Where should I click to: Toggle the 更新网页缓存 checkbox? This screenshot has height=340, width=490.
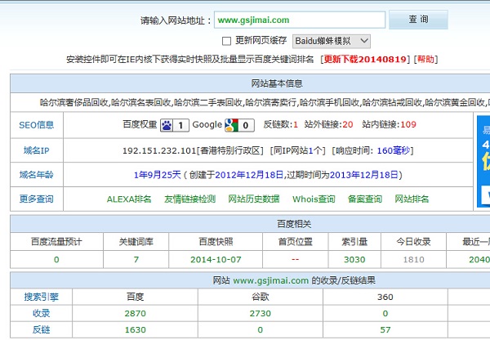[226, 41]
